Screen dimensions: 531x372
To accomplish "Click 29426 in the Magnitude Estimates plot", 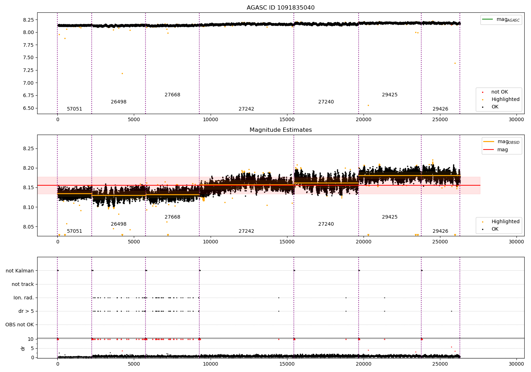I will pyautogui.click(x=440, y=231).
